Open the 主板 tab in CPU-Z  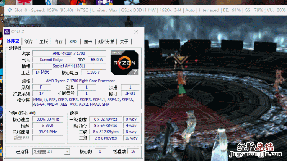pos(44,42)
